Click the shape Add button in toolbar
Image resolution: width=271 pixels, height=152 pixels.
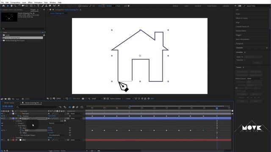click(x=128, y=6)
